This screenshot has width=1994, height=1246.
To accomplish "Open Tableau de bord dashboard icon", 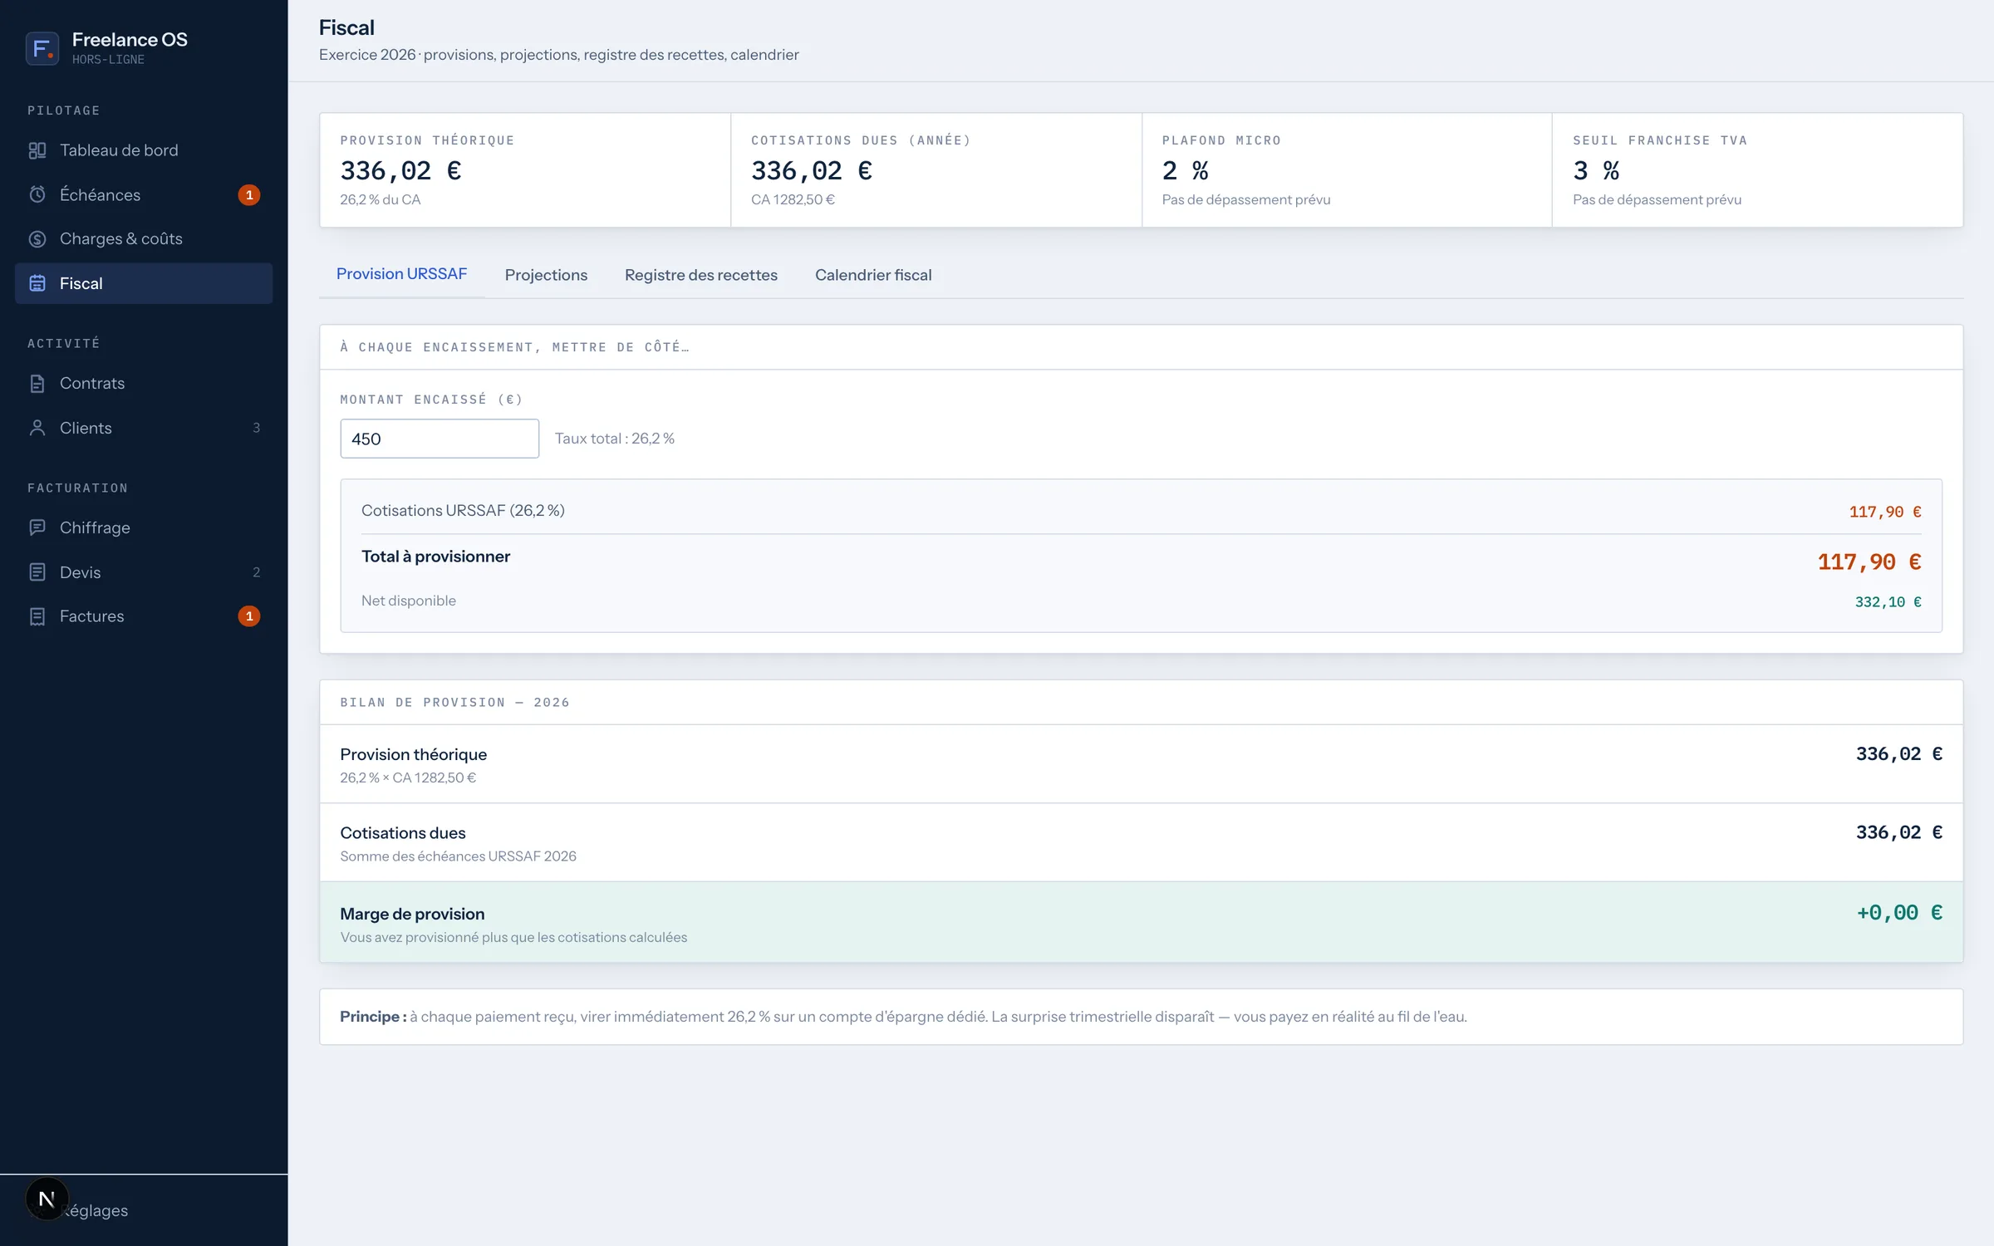I will coord(37,150).
